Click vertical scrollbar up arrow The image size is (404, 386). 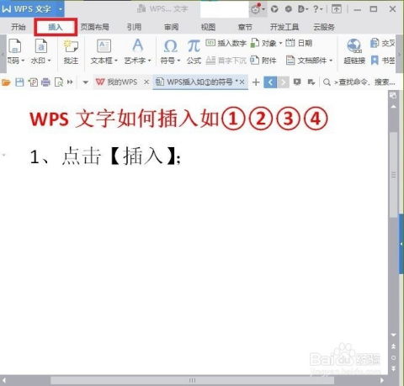(394, 107)
